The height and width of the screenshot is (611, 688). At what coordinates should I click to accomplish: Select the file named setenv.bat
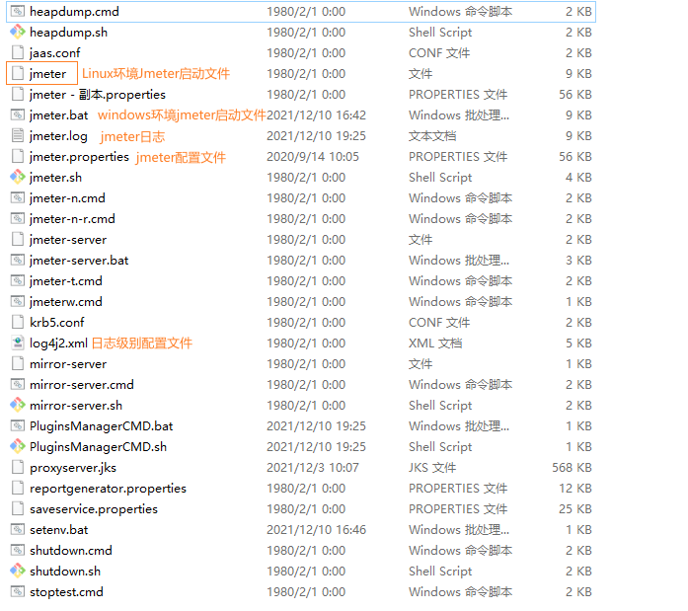(59, 529)
